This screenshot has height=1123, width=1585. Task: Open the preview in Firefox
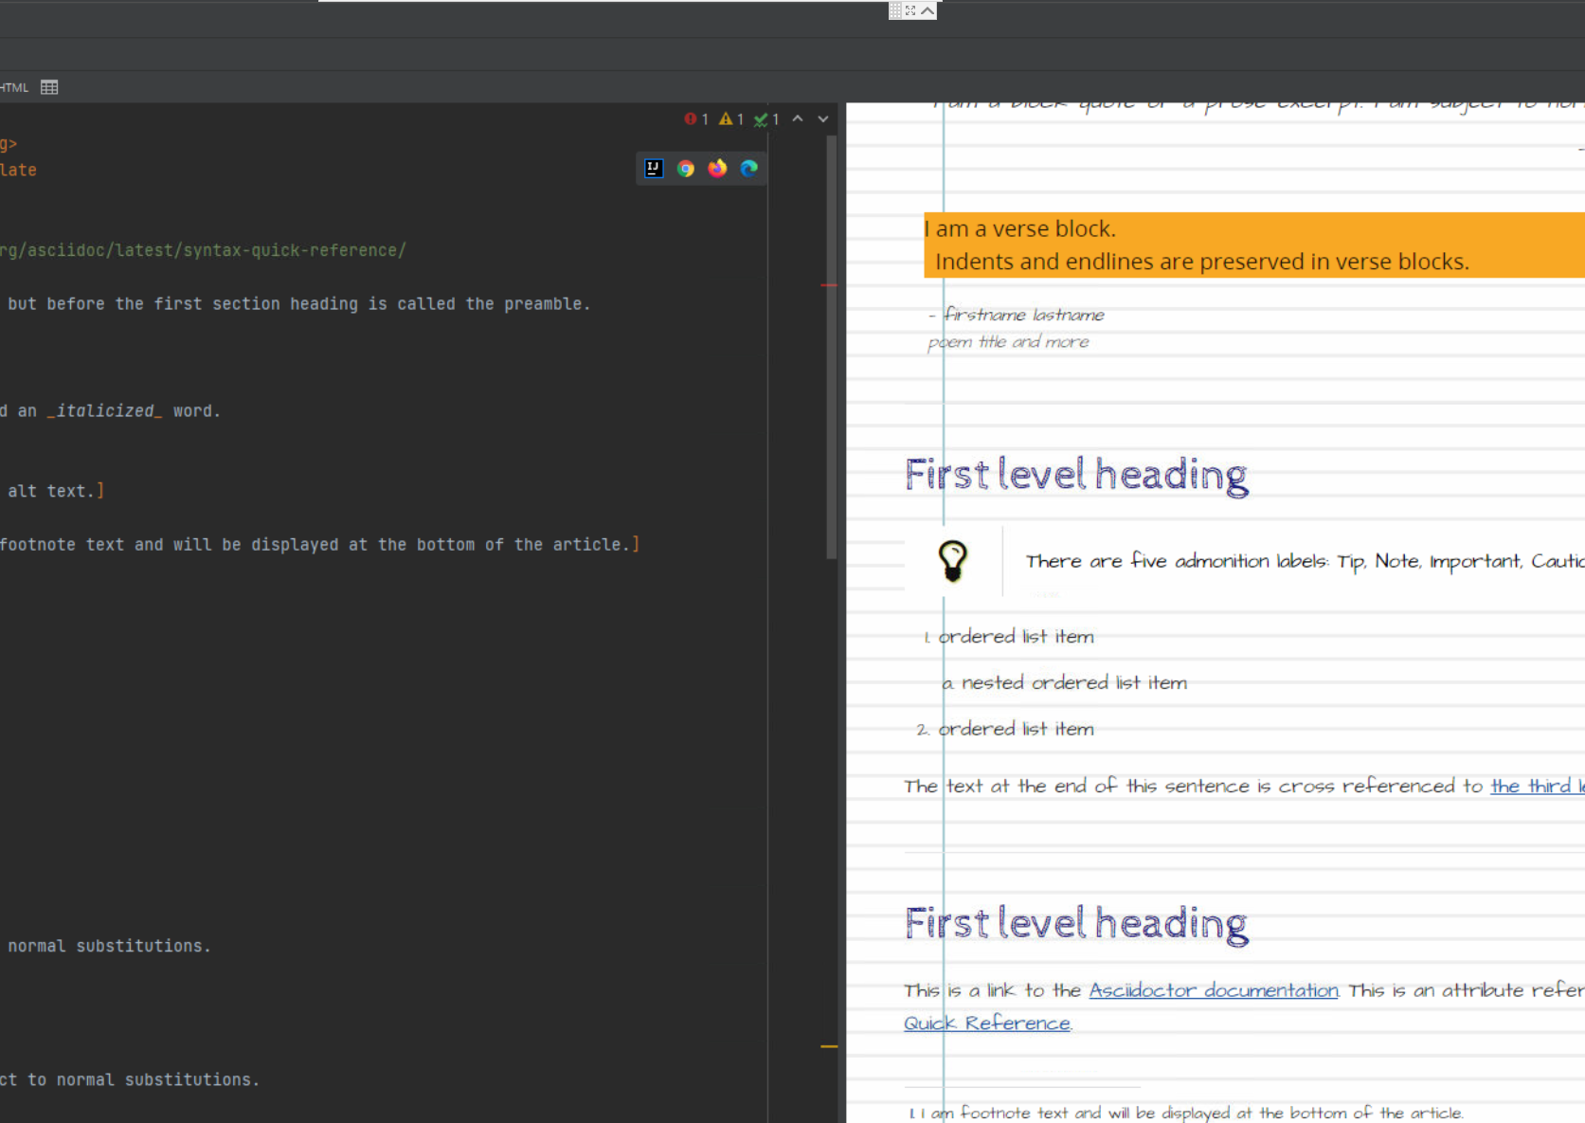(x=717, y=169)
